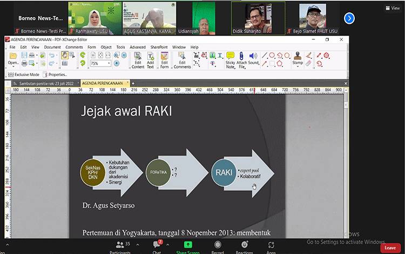Zoom in using the magnifier icon

coord(117,55)
